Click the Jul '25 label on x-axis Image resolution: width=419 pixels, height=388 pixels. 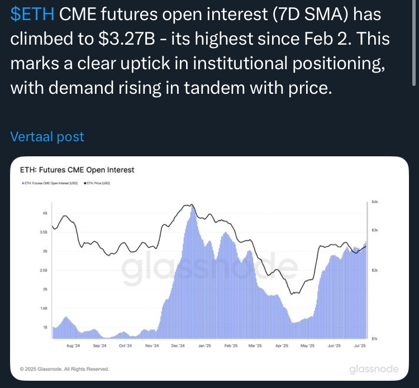359,346
